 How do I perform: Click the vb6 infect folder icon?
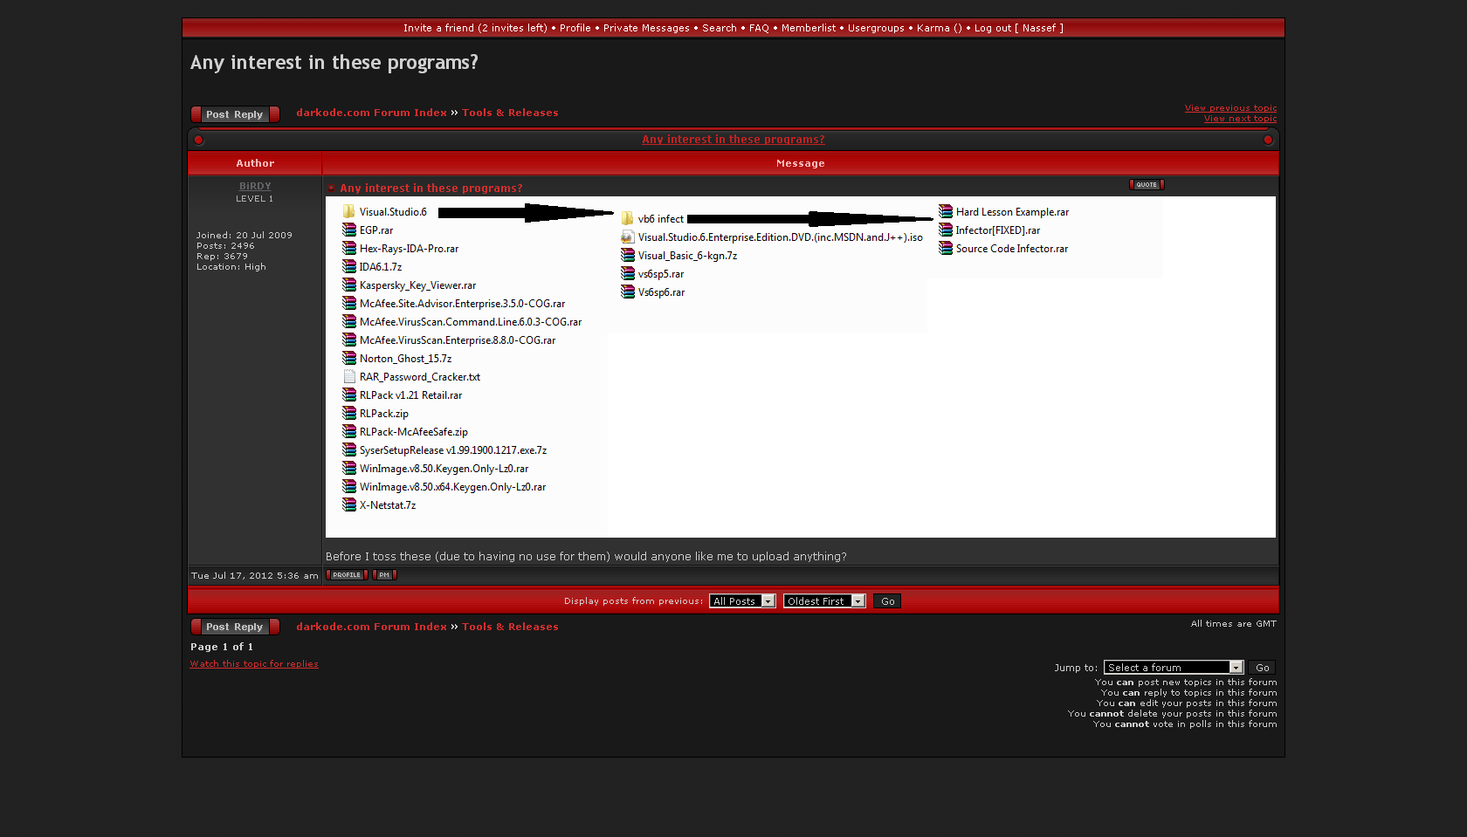coord(627,219)
